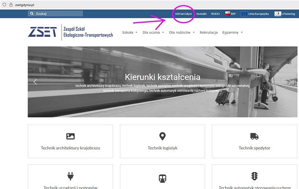
Task: Click the traffic light icon tile
Action: point(254,176)
